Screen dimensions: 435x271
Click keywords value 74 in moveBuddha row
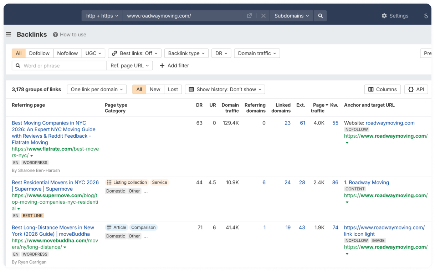335,227
